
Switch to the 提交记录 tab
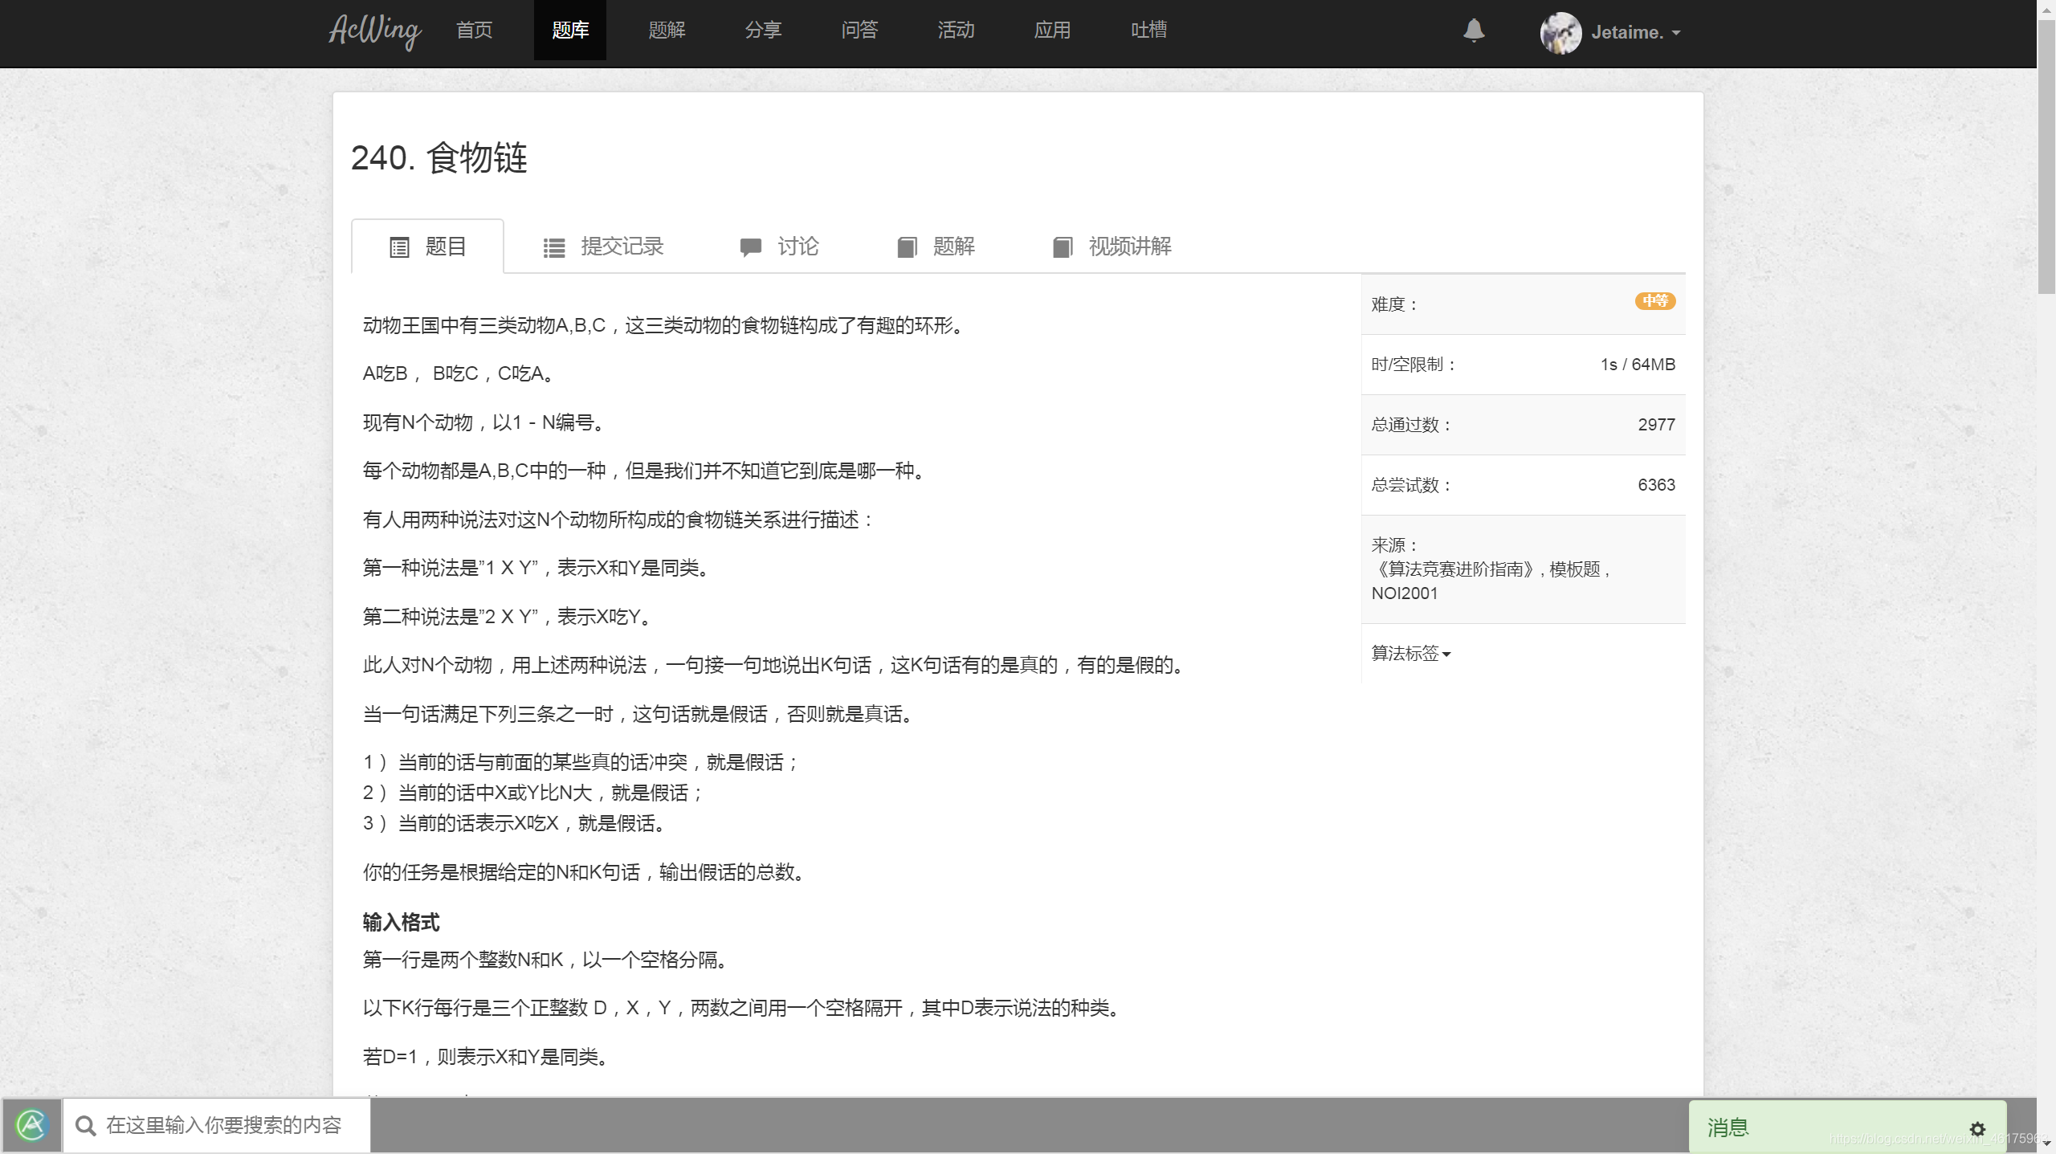pos(604,247)
